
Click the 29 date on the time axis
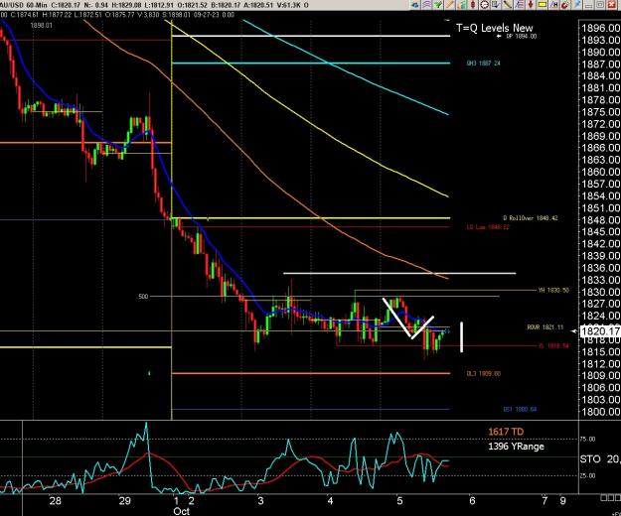tap(124, 501)
